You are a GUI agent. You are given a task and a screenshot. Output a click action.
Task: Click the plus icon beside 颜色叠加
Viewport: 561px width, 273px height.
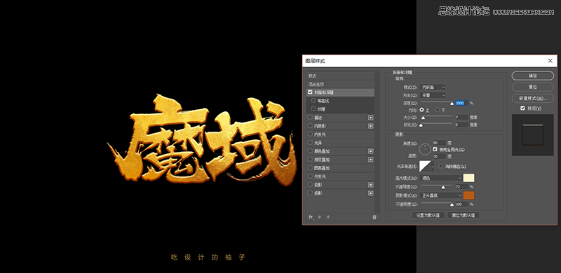tap(371, 151)
